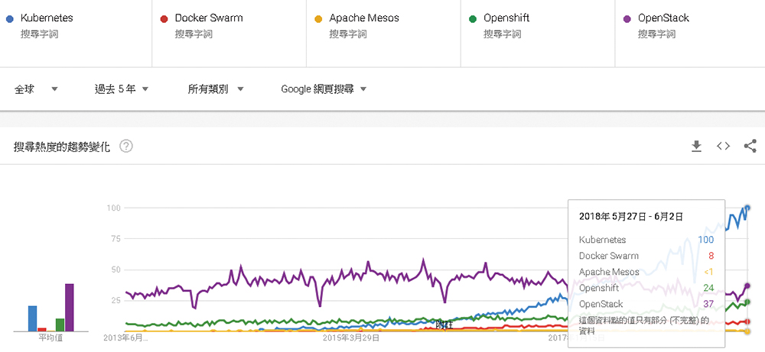This screenshot has width=765, height=352.
Task: Open the Google 網頁搜尋 dropdown
Action: [x=324, y=89]
